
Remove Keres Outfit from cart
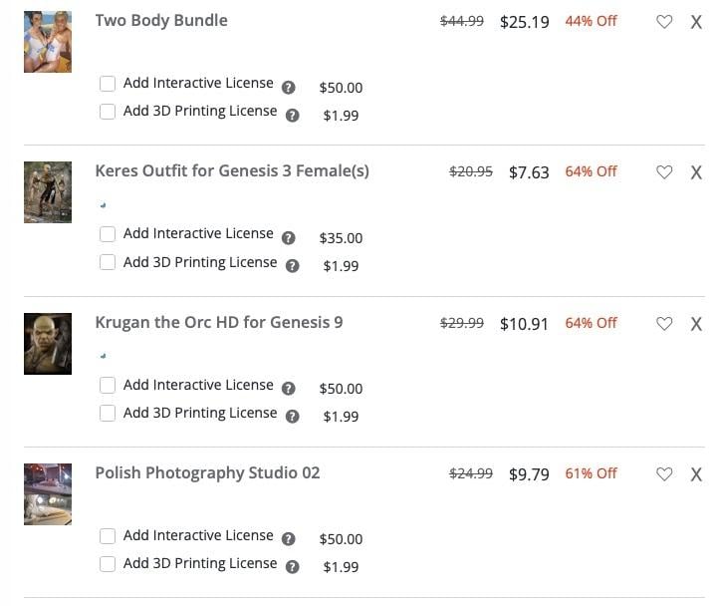696,172
